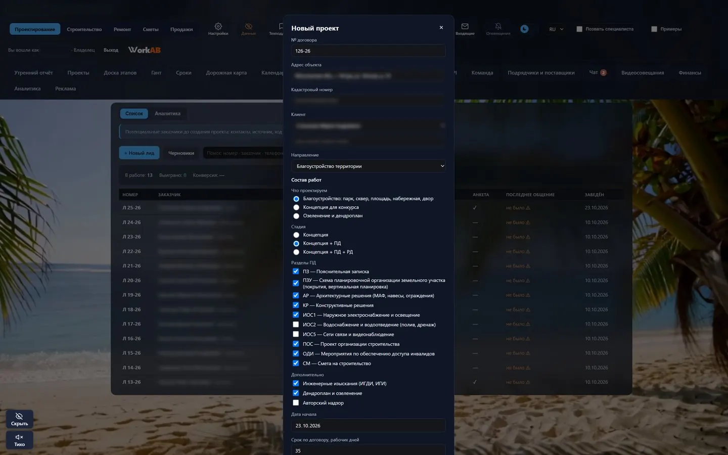This screenshot has height=455, width=728.
Task: Click the Скрыть hide icon button
Action: pos(20,419)
